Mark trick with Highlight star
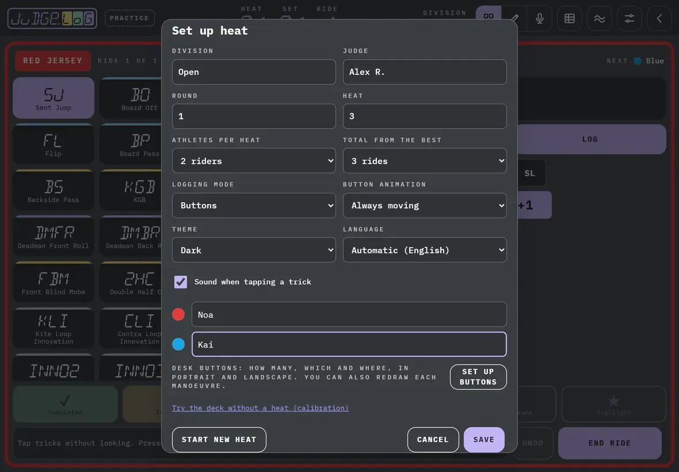 (x=613, y=404)
